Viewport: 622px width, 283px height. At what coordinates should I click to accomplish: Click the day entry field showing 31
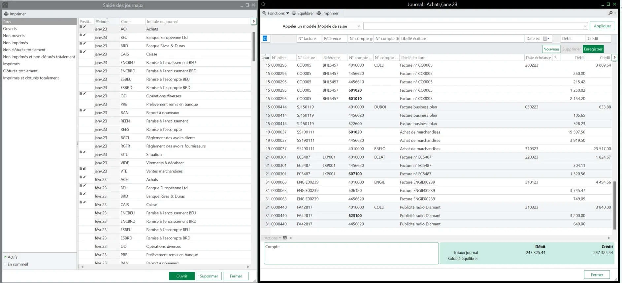point(266,39)
